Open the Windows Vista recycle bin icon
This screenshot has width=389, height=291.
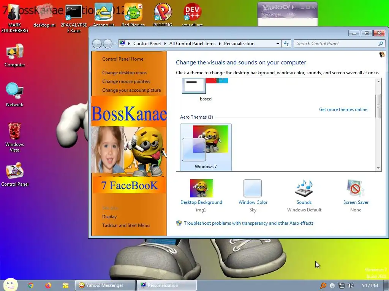click(15, 137)
